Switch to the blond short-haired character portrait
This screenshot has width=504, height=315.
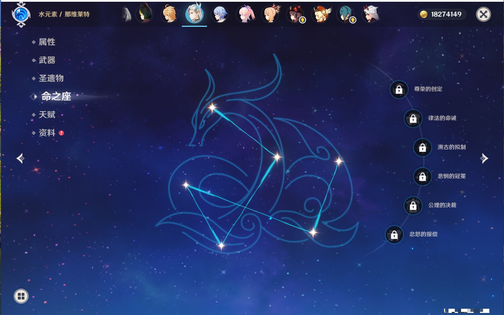[x=170, y=14]
